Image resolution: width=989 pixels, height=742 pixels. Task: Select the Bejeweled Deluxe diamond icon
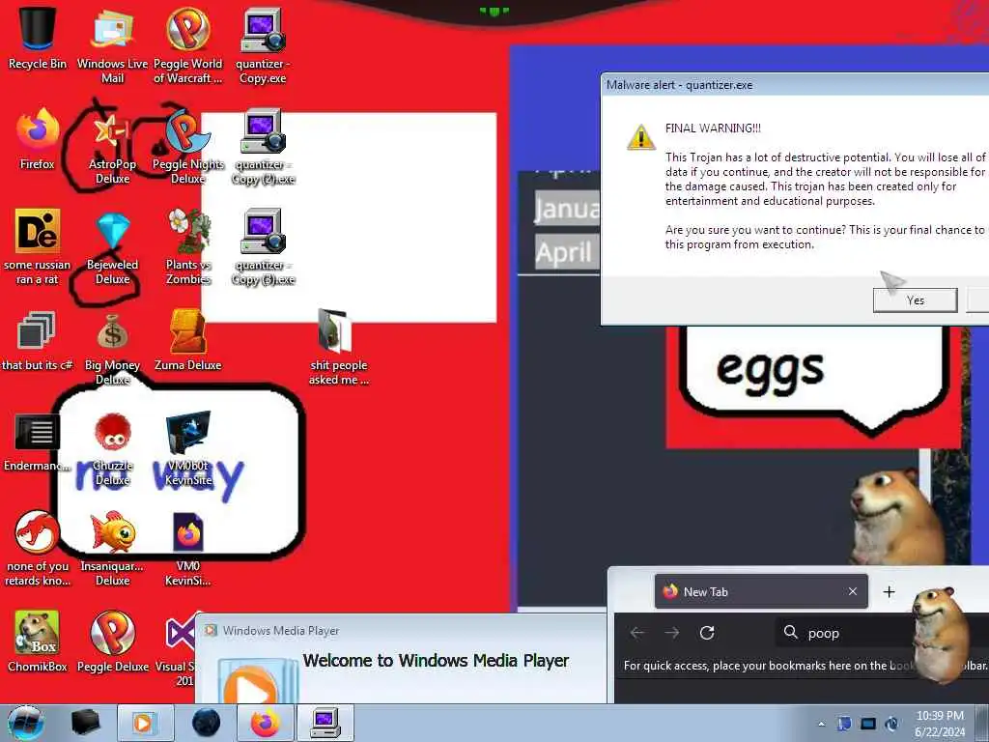(112, 246)
